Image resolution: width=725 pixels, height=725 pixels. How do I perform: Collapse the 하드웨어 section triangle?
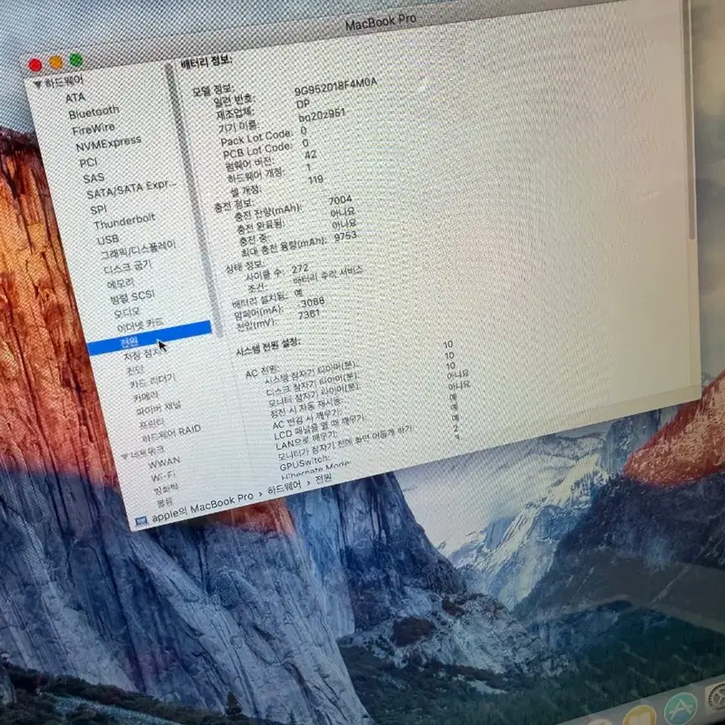tap(37, 84)
